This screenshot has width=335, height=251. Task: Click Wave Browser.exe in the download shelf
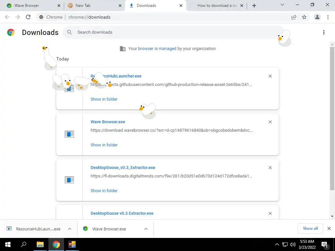109,229
